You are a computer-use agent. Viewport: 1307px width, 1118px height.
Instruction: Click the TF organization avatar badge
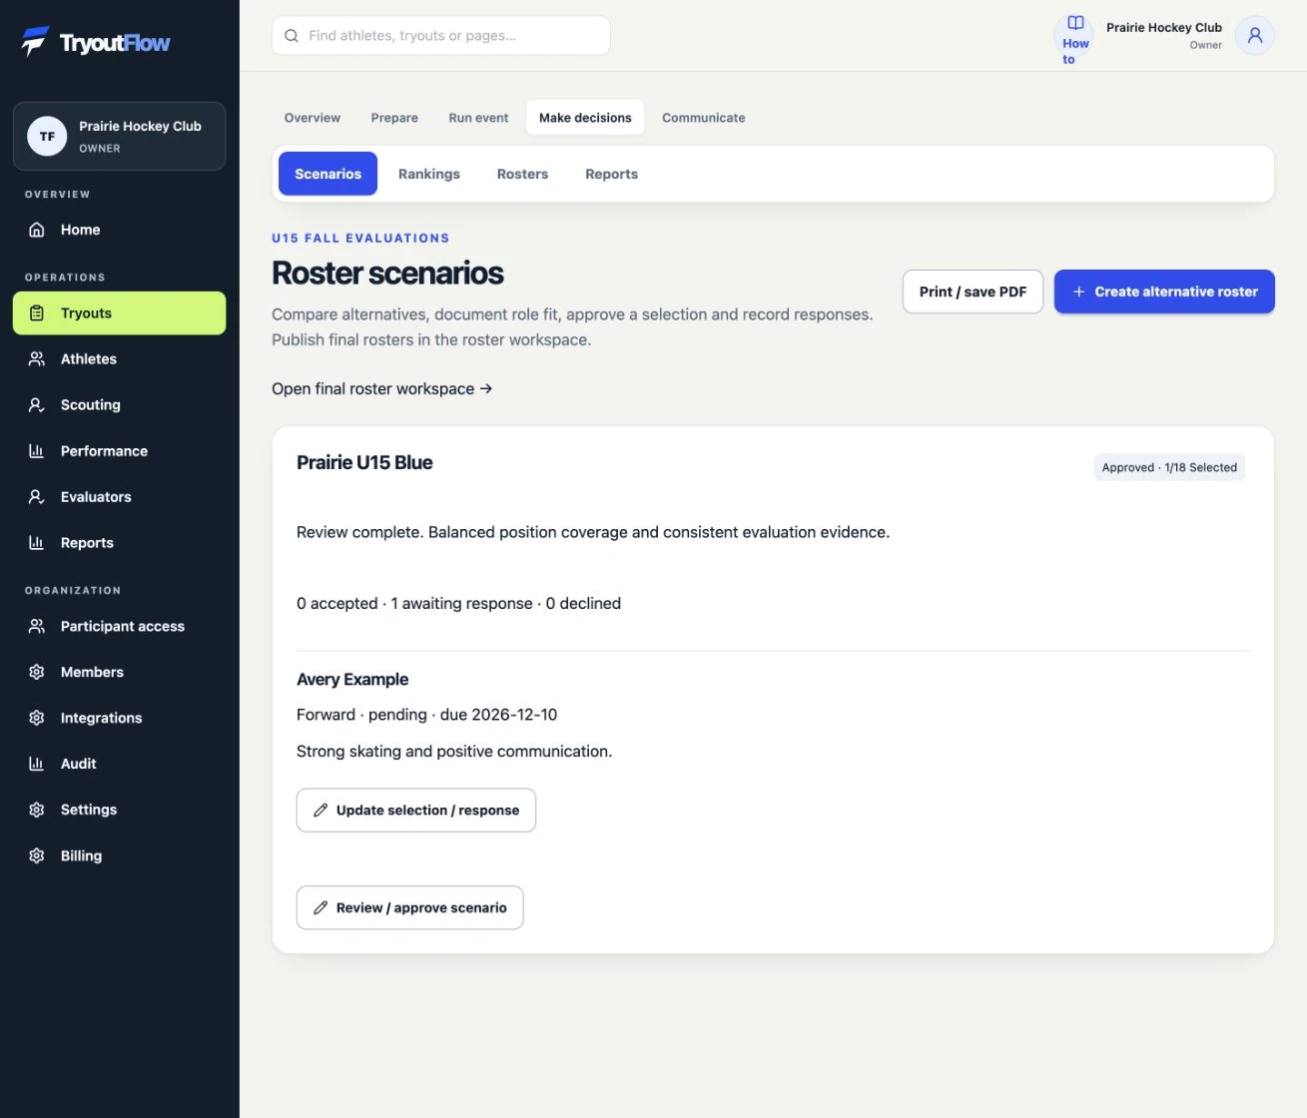pyautogui.click(x=47, y=137)
